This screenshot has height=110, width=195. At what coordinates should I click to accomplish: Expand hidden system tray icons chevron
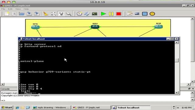178,108
